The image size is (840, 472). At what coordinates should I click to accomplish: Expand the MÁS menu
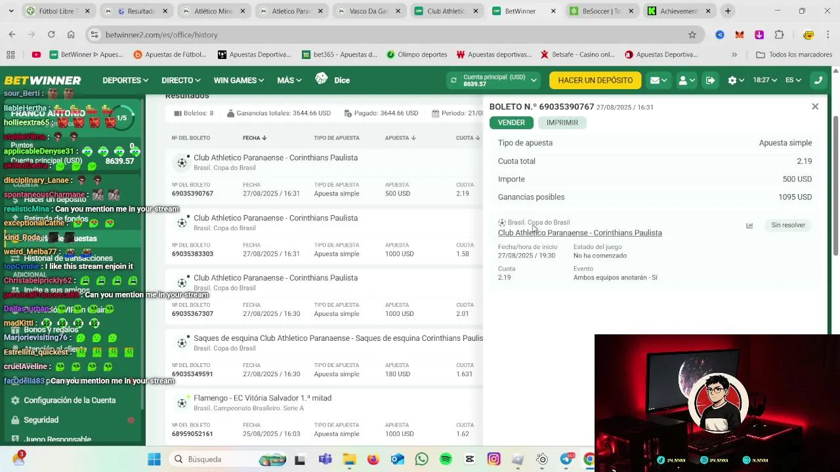(x=289, y=80)
